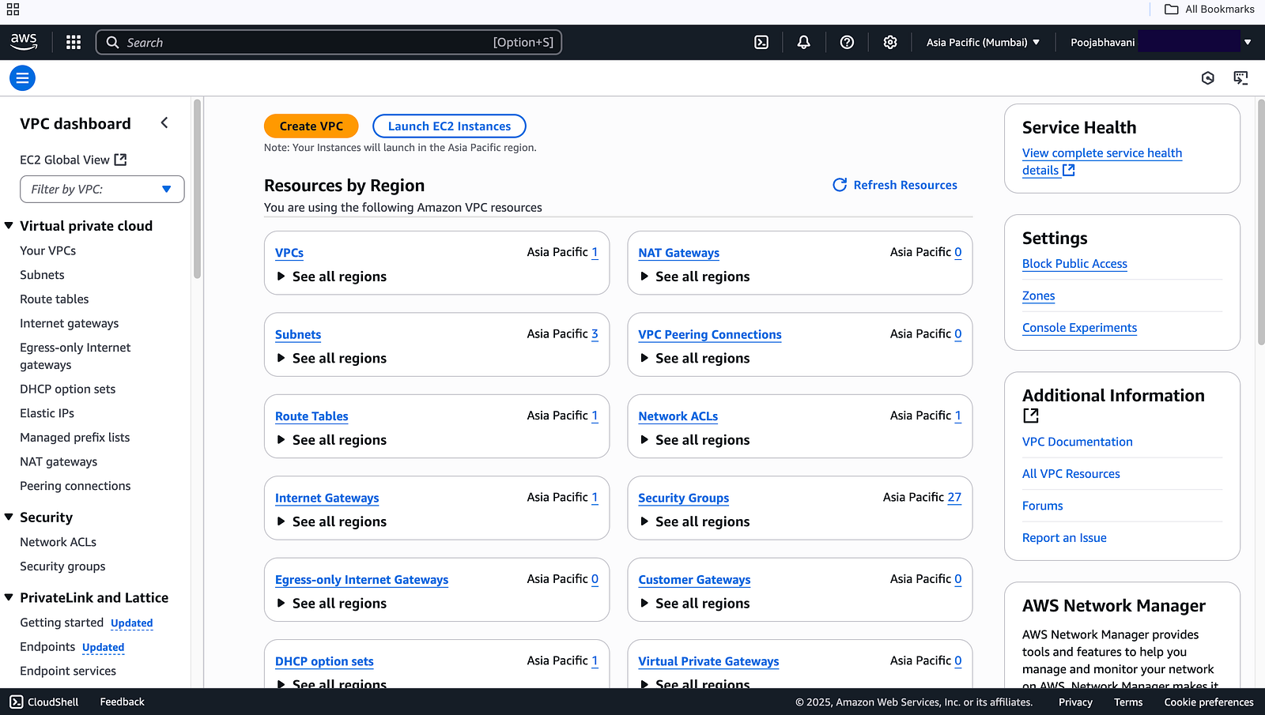Open the Network ACLs resource card link
Viewport: 1265px width, 715px height.
point(678,416)
